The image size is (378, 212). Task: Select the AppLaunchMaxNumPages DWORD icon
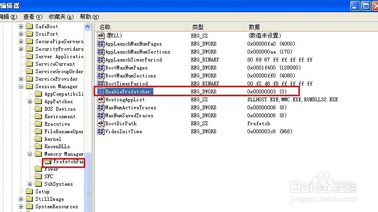(101, 44)
